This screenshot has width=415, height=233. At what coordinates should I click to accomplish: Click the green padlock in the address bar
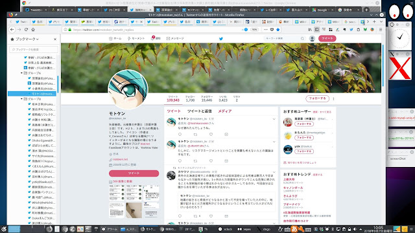pyautogui.click(x=70, y=30)
